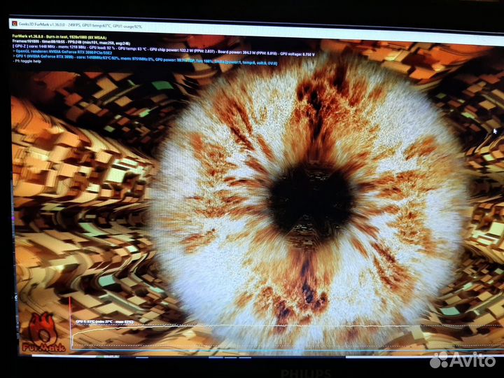Click the FurMark app icon in title bar
The width and height of the screenshot is (504, 378).
15,23
